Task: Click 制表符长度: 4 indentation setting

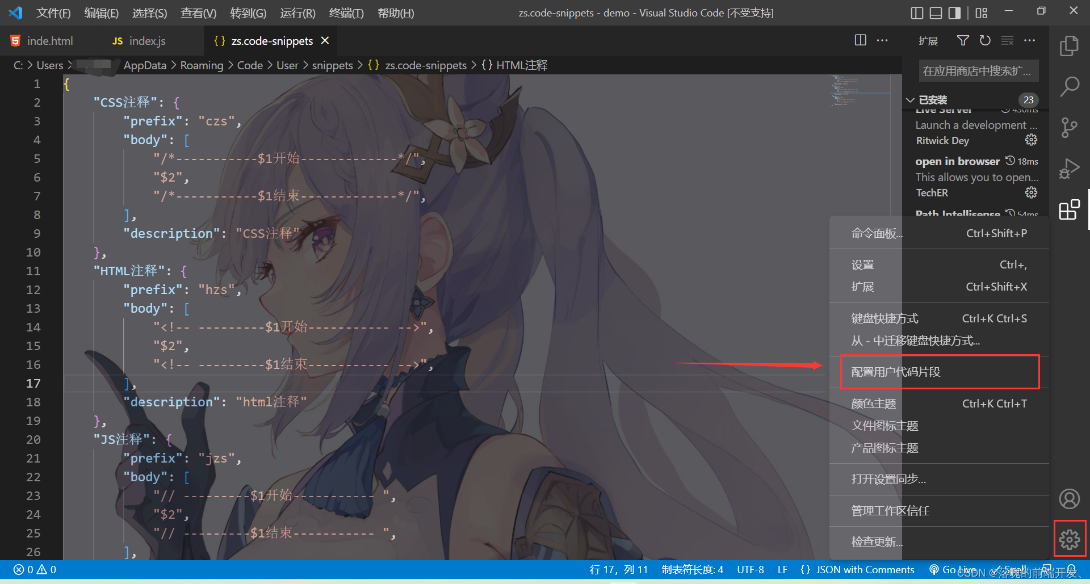Action: pyautogui.click(x=692, y=569)
